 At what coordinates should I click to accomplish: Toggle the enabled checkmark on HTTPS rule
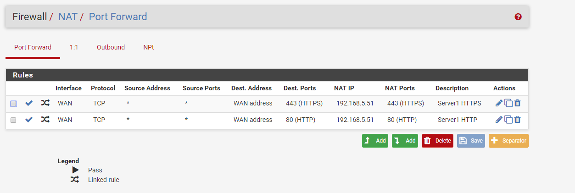[29, 103]
